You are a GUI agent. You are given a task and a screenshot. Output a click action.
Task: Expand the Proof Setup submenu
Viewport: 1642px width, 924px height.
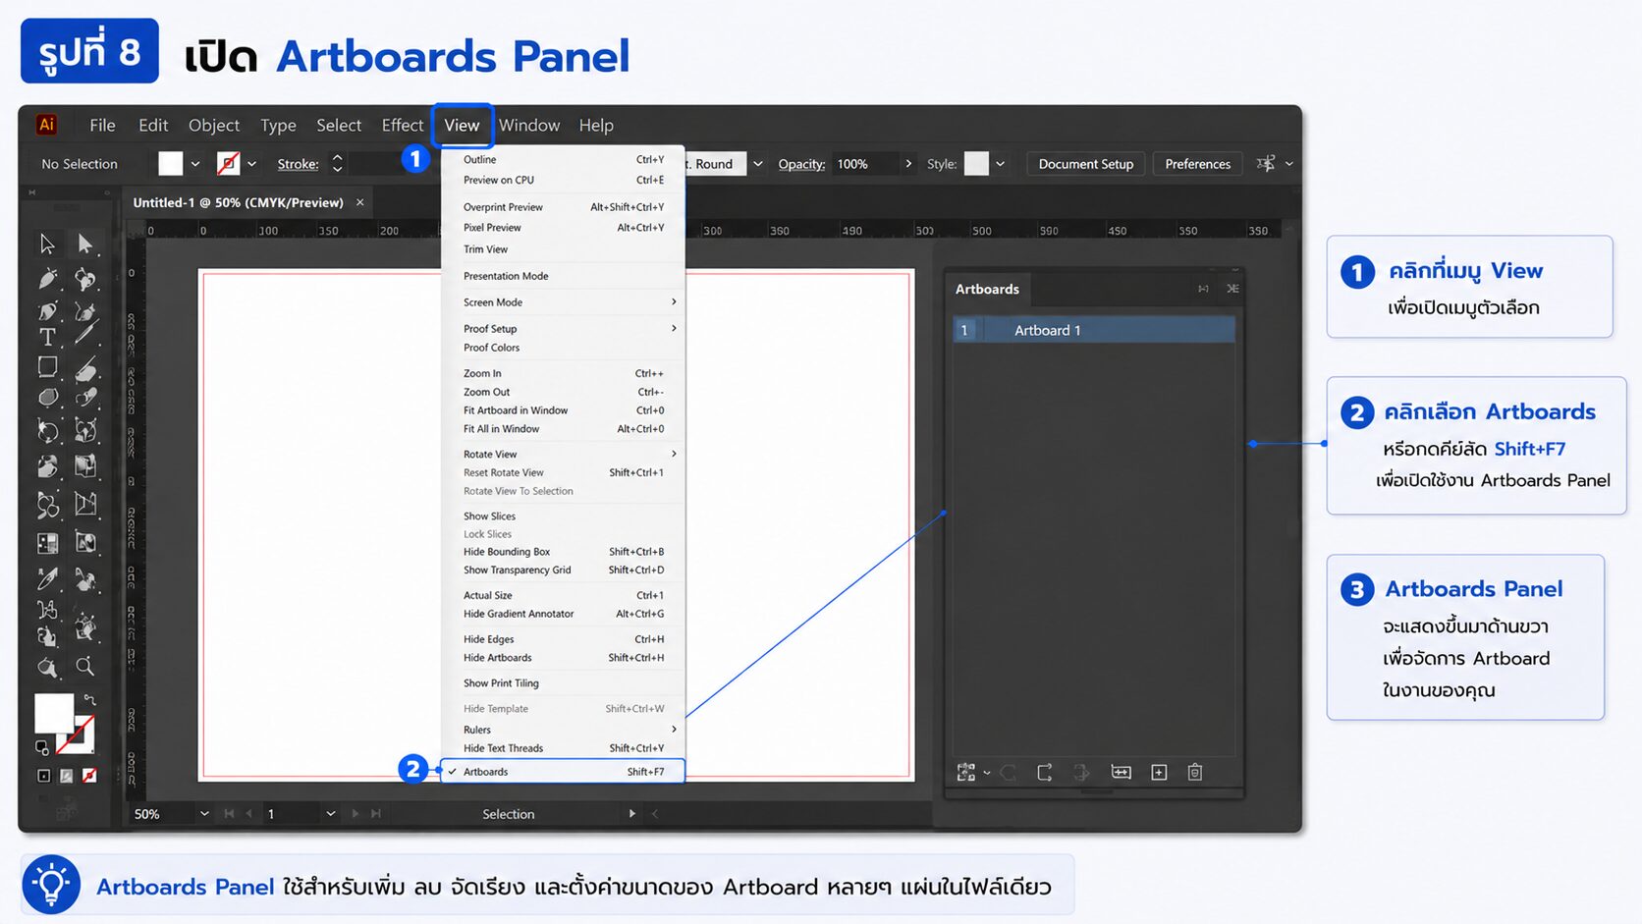pyautogui.click(x=563, y=329)
